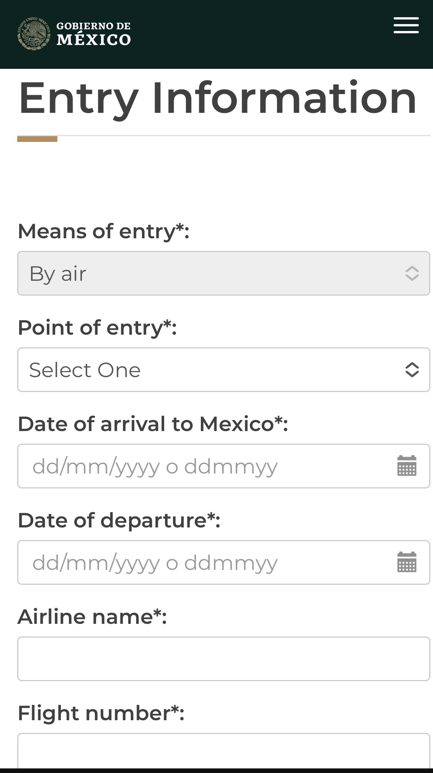Click the 'Point of entry' label

(x=97, y=327)
